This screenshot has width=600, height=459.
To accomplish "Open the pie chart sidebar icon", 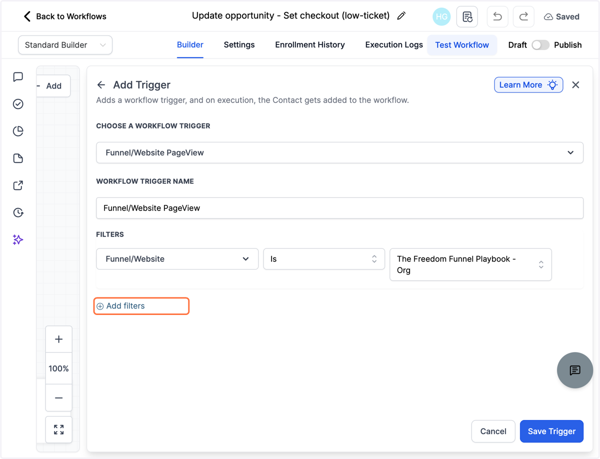I will point(18,131).
